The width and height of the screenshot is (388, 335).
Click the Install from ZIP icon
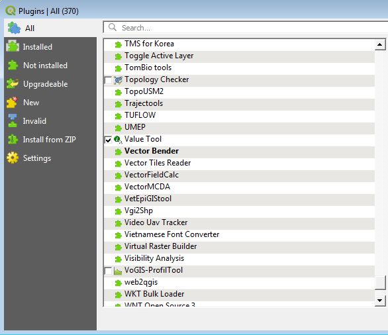(x=13, y=139)
